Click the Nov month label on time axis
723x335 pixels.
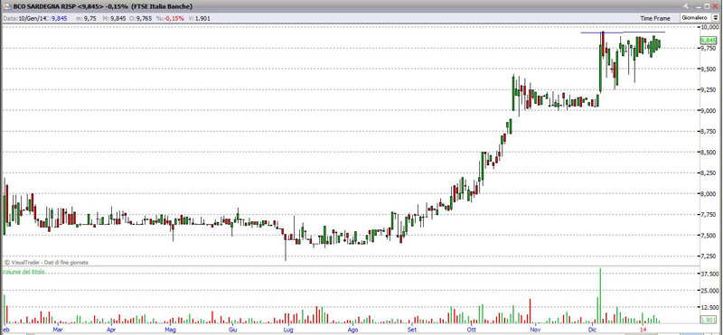535,330
